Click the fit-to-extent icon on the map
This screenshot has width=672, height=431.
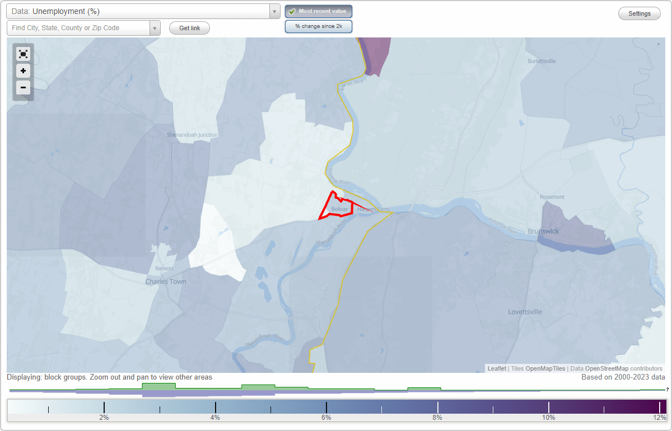coord(23,54)
